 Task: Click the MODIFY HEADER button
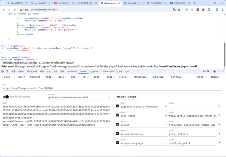(126, 97)
